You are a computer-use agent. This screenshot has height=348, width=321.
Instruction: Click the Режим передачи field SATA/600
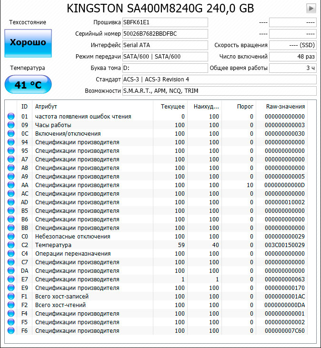point(165,57)
